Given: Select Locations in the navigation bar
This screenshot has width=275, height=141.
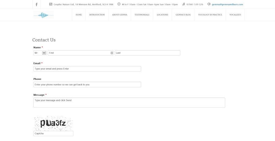Looking at the screenshot, I should pyautogui.click(x=162, y=15).
